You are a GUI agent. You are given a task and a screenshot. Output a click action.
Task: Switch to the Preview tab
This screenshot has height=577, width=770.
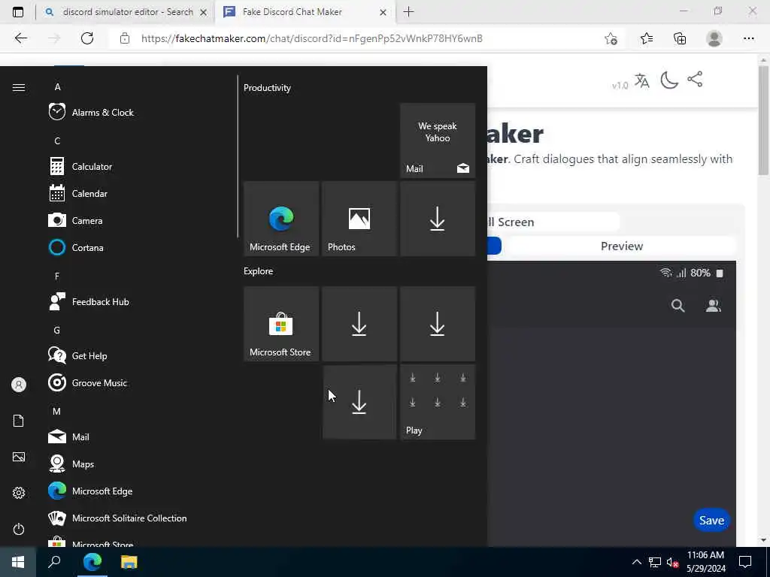coord(622,246)
